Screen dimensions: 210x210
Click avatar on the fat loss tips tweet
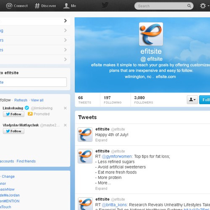tap(85, 156)
